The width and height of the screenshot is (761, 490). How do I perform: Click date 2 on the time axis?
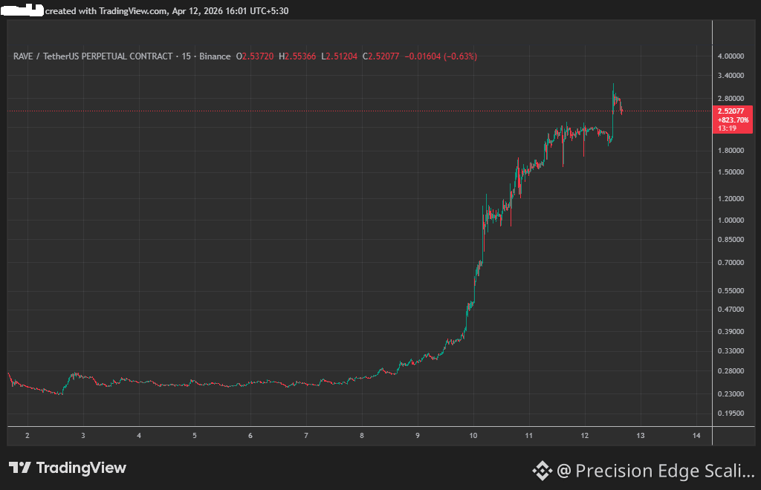[x=27, y=436]
